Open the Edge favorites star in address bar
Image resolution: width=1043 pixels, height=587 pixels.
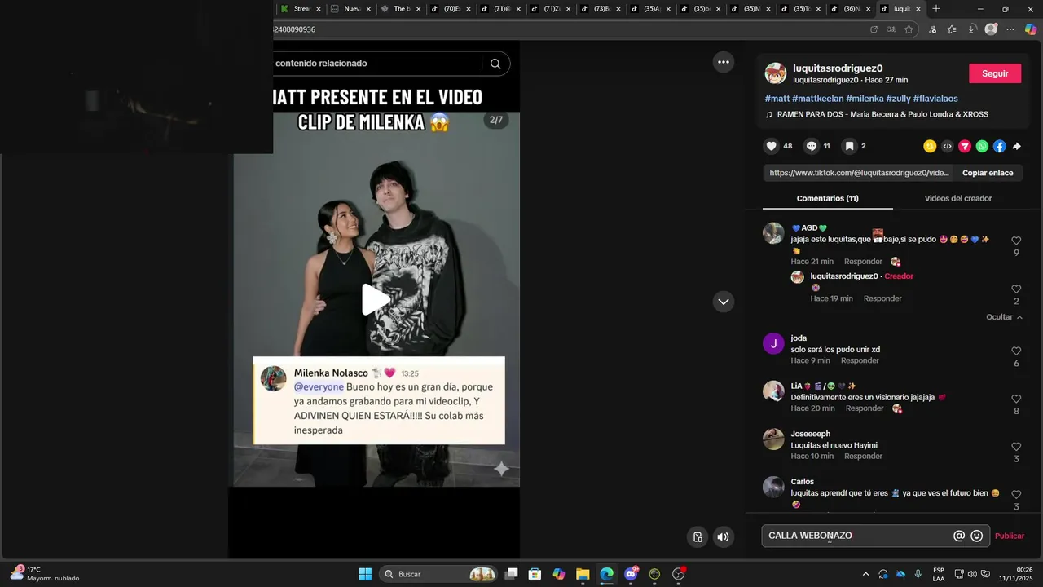909,29
